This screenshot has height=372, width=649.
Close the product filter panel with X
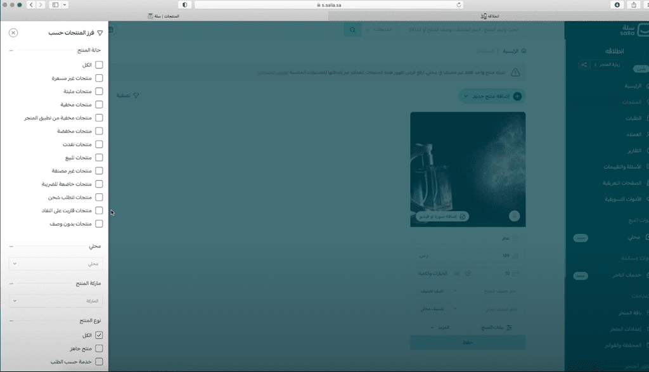point(13,33)
